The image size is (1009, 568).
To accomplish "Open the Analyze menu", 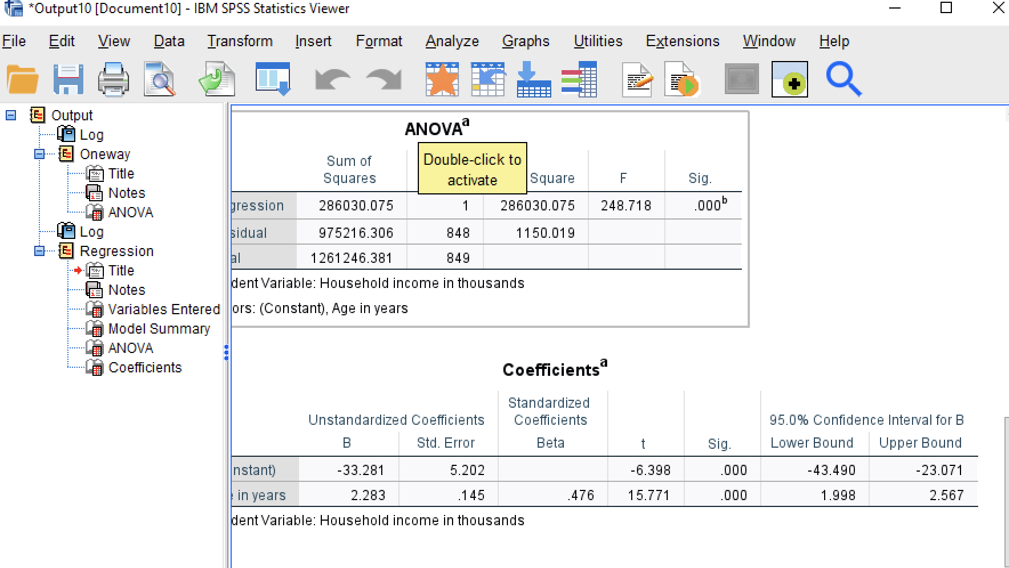I will point(451,41).
